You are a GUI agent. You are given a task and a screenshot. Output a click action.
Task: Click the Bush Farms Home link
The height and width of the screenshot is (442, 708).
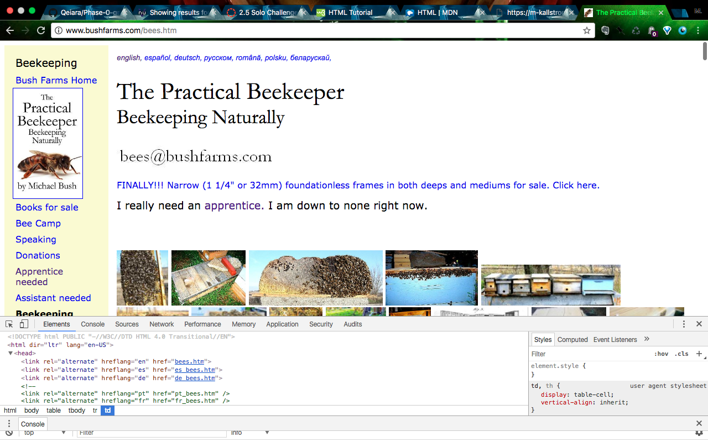pyautogui.click(x=56, y=80)
